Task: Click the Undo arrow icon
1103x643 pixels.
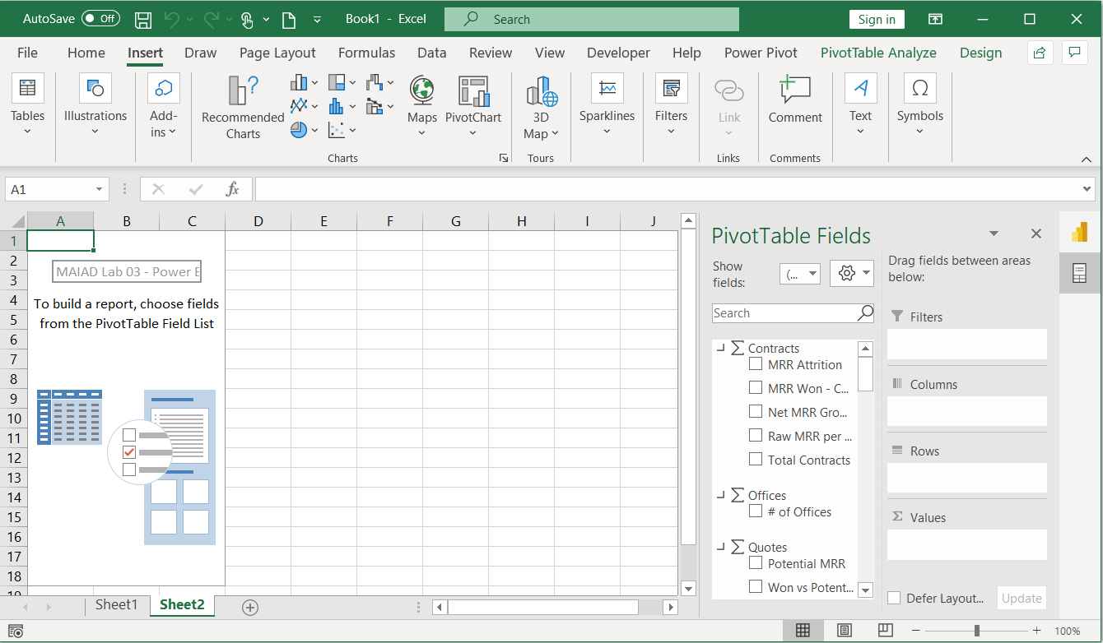Action: tap(171, 19)
